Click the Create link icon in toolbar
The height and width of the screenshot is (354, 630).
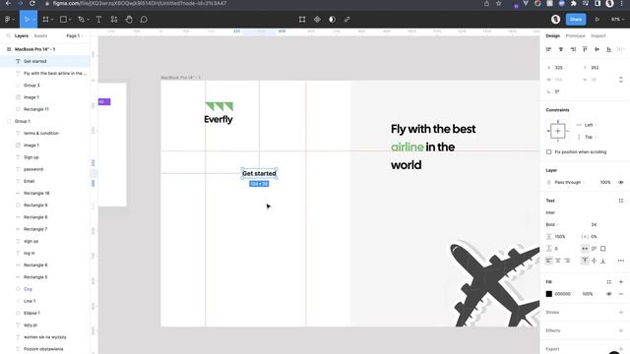tap(347, 20)
